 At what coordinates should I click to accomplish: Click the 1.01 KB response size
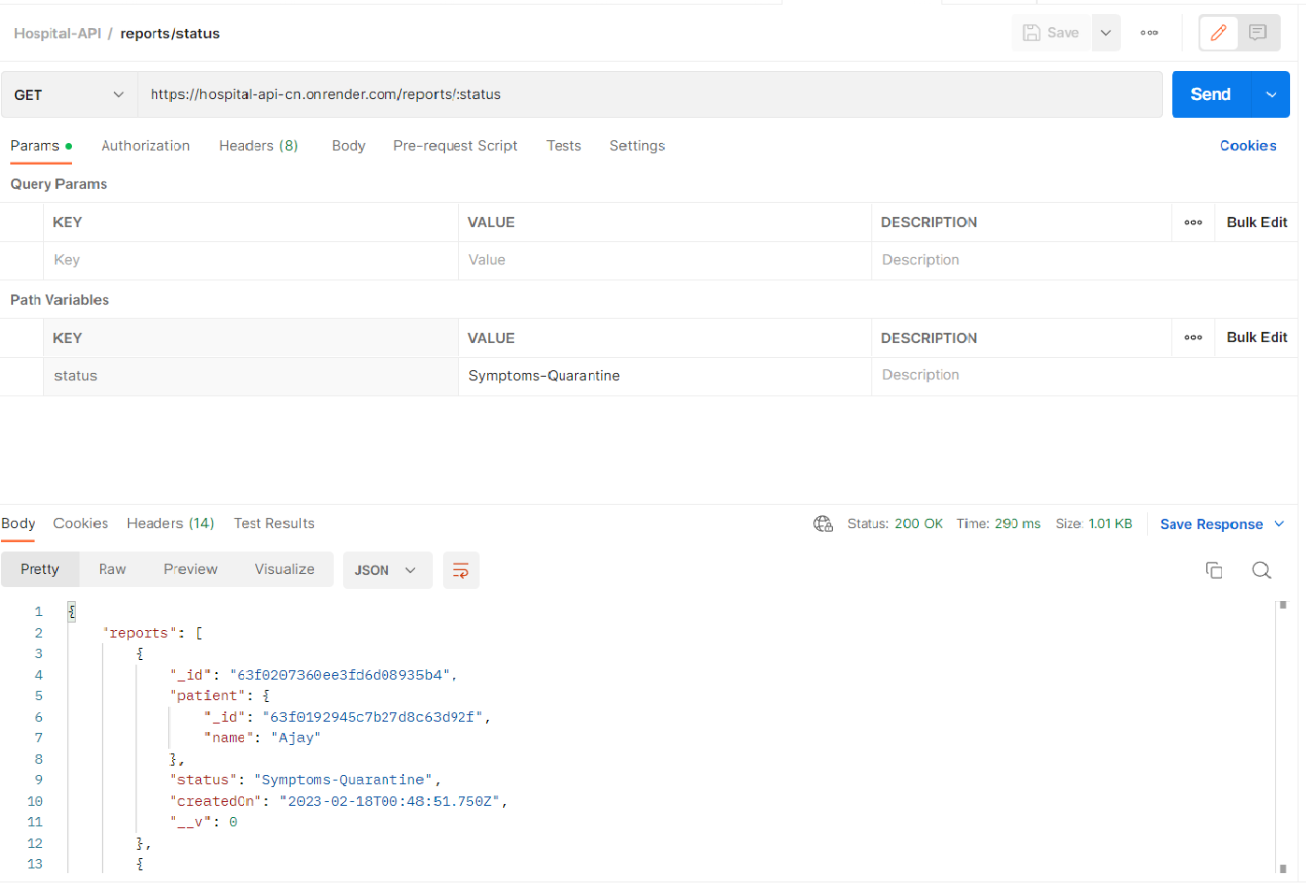1111,523
